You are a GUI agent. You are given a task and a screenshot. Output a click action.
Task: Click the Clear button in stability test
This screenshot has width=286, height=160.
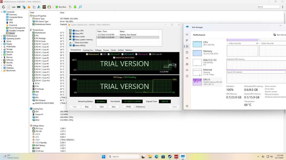[102, 107]
